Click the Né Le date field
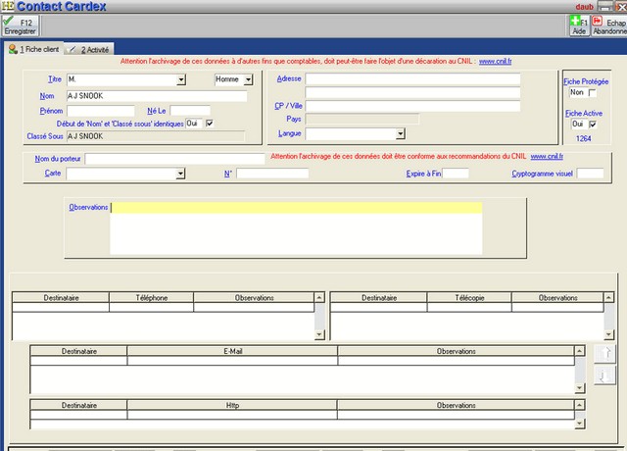627x451 pixels. click(190, 111)
